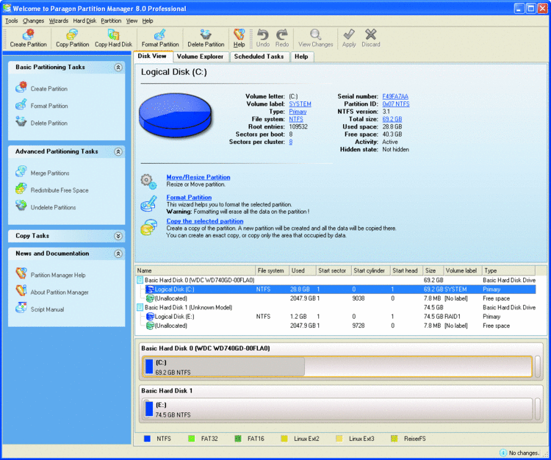This screenshot has width=551, height=460.
Task: Click the icon beside Format Partition link
Action: click(148, 204)
